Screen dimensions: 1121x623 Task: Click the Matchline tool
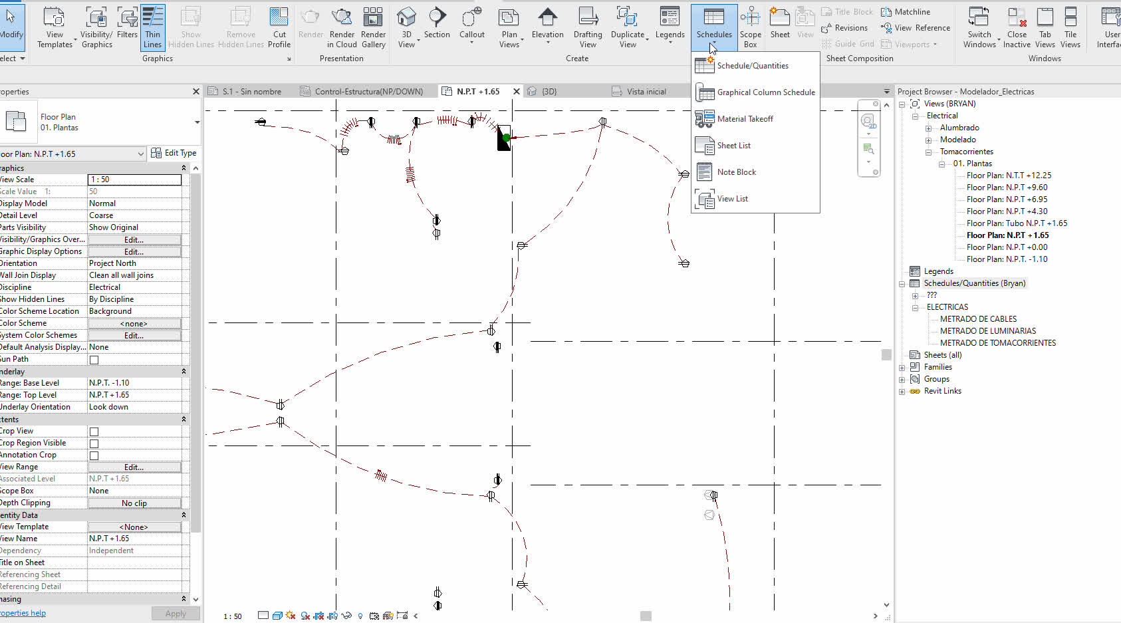[x=906, y=12]
